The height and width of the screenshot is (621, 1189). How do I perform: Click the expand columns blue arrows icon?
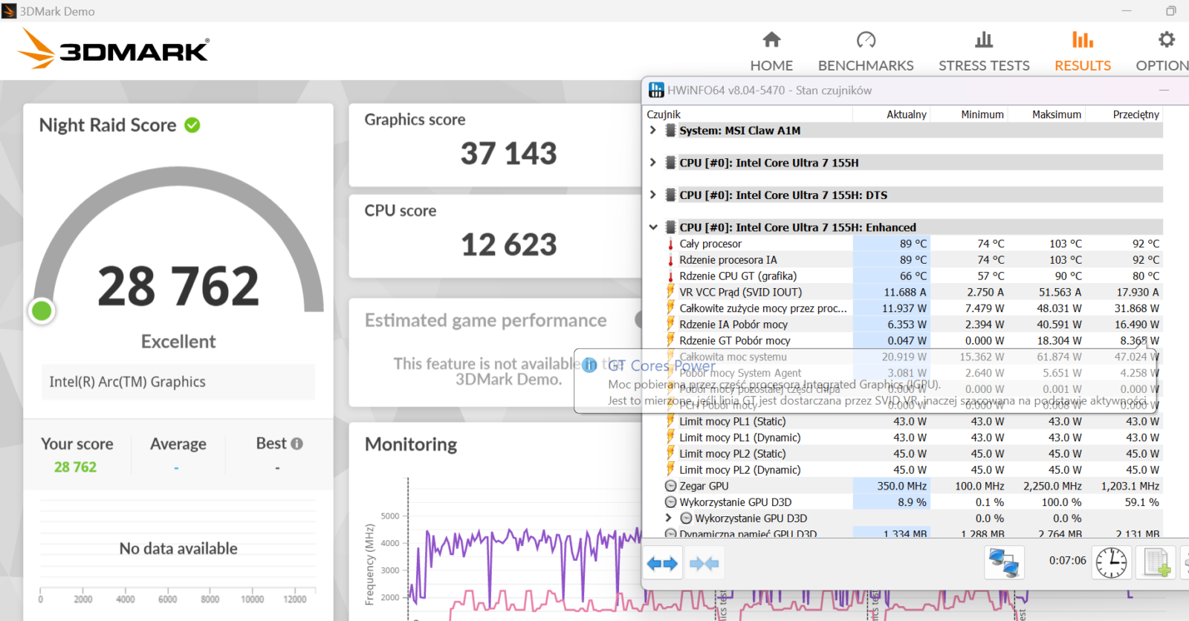(662, 564)
